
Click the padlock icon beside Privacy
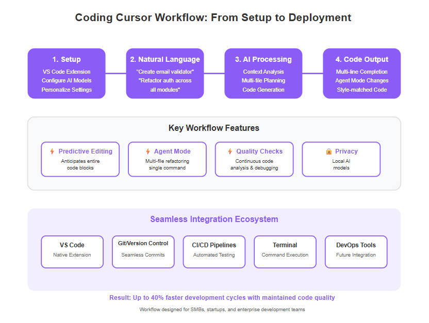tap(329, 151)
